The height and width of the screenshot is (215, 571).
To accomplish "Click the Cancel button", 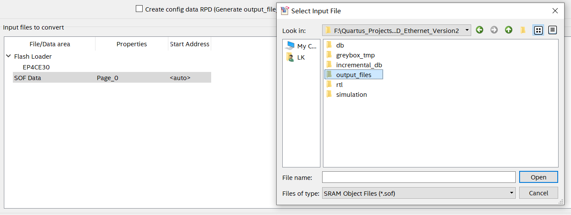I will pos(538,193).
